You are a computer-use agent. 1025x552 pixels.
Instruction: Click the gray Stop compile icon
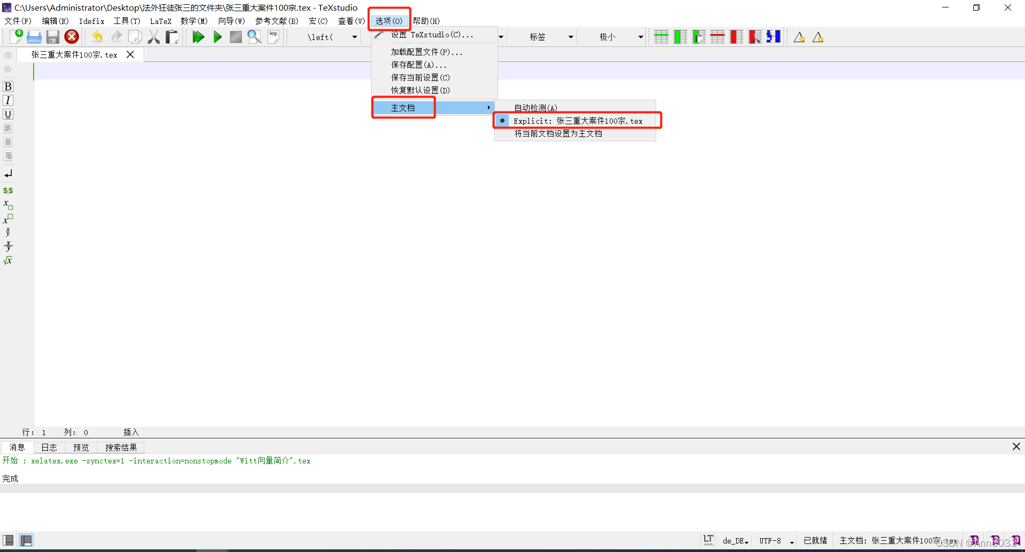point(236,37)
